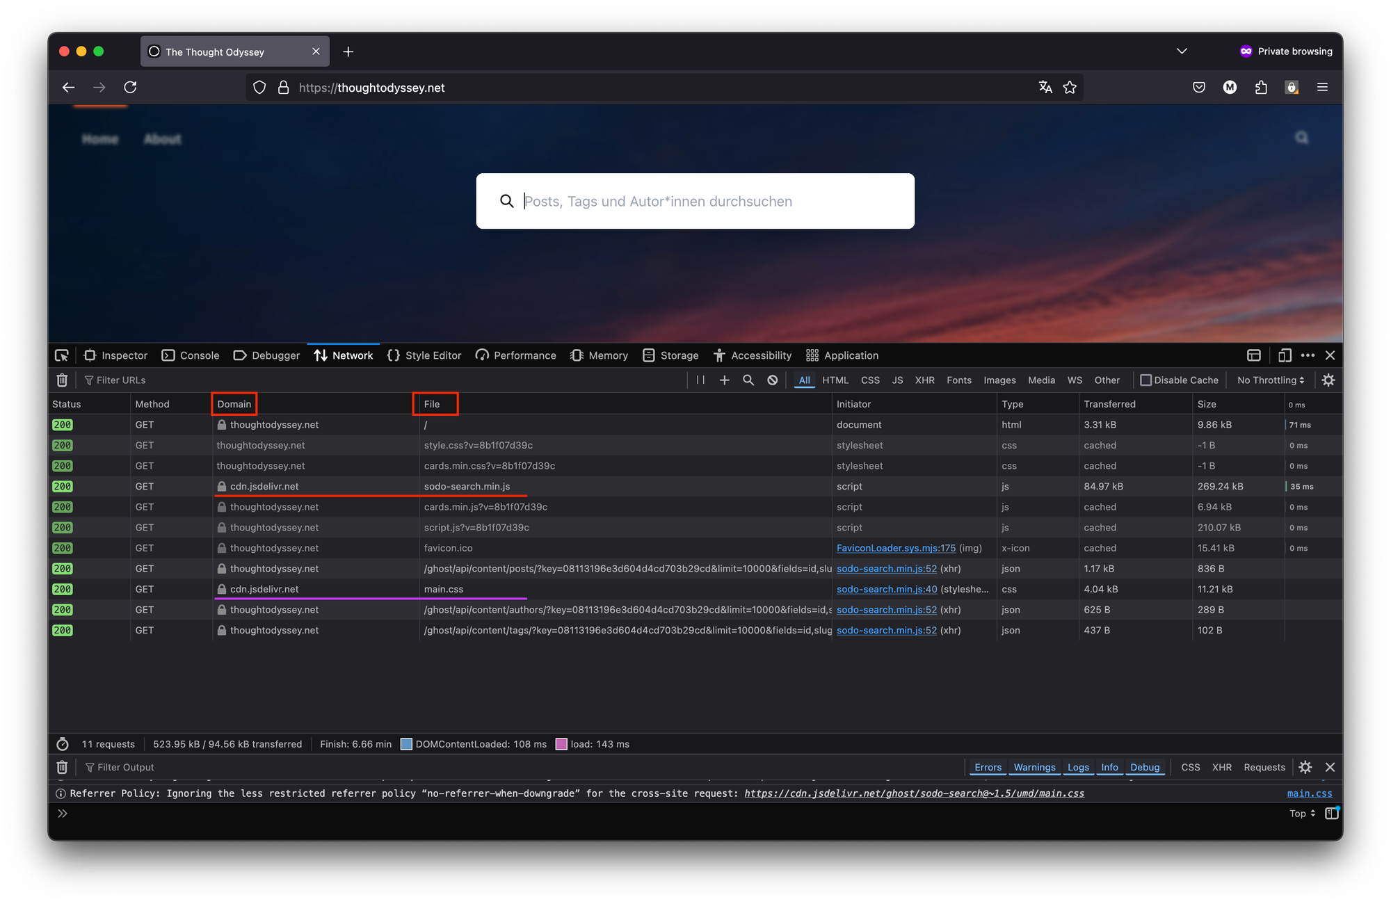Open network settings gear icon
The width and height of the screenshot is (1391, 904).
click(x=1328, y=380)
